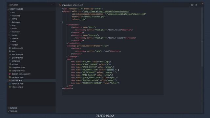
Task: Collapse the HABIT-TRACKER root folder
Action: click(8, 9)
